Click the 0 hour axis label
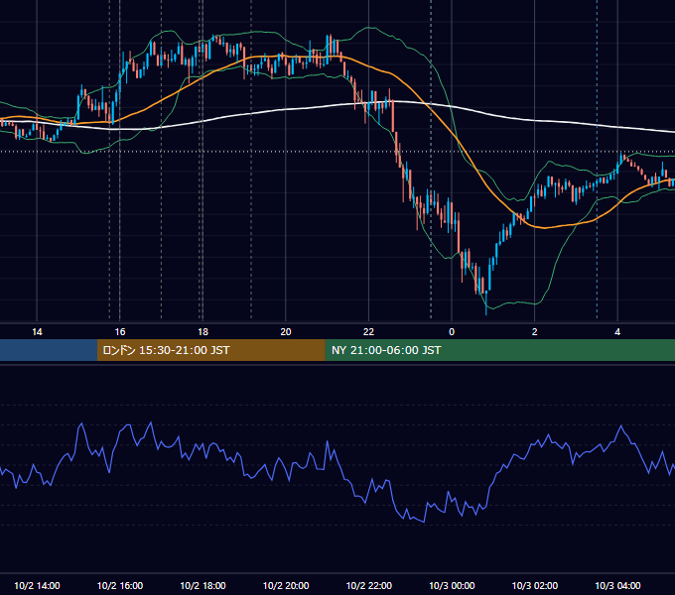The image size is (675, 595). point(452,332)
